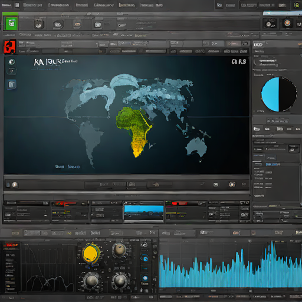This screenshot has height=302, width=302.
Task: Open the second menu in the top menu bar
Action: [32, 5]
